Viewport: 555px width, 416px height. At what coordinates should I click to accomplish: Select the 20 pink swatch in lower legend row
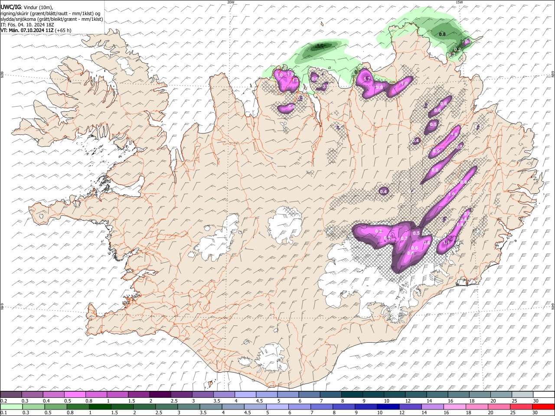[499, 406]
